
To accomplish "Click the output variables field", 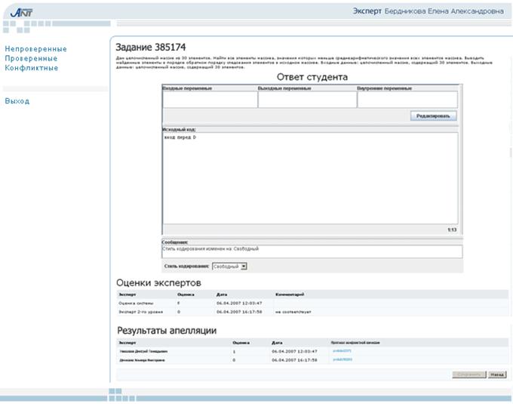I will click(x=307, y=99).
